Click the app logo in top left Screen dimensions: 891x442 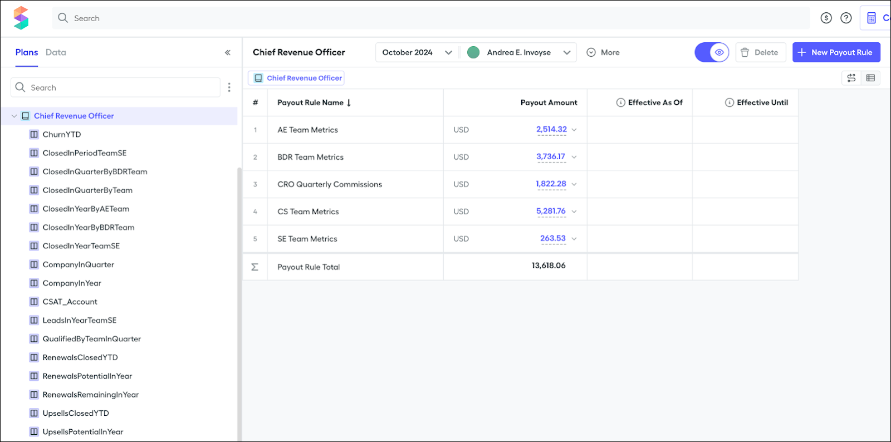click(21, 18)
